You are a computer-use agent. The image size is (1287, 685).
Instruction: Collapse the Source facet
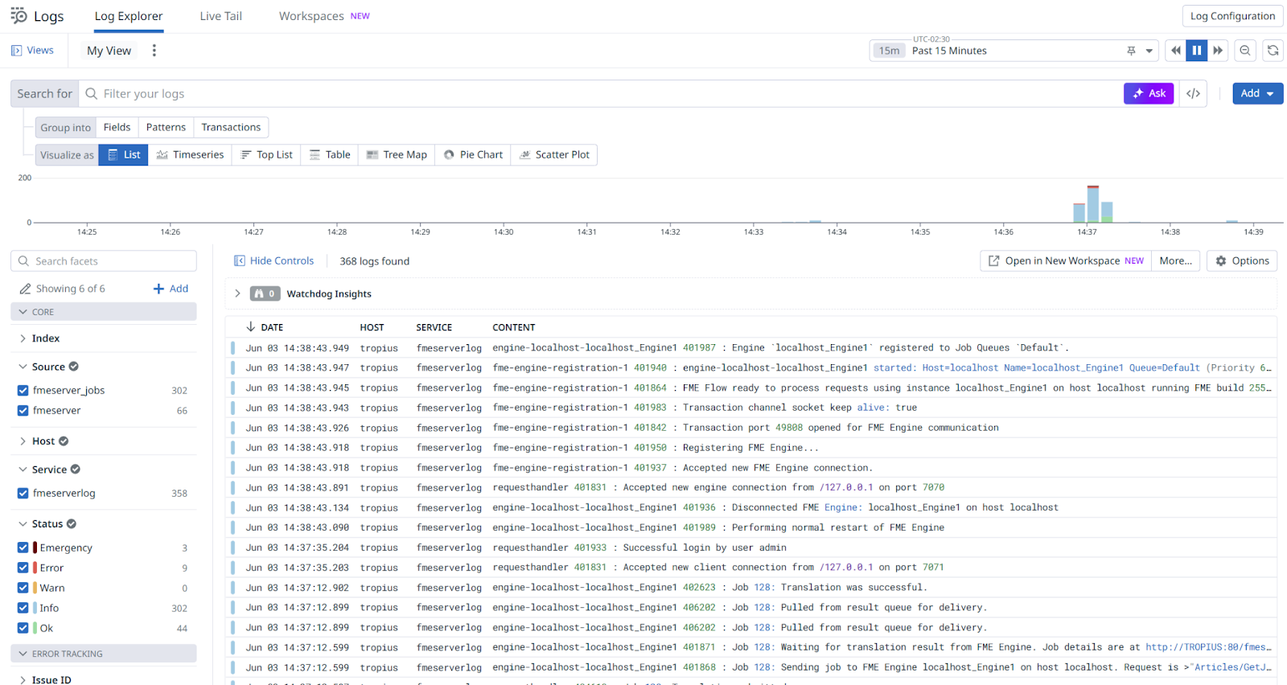pos(23,367)
